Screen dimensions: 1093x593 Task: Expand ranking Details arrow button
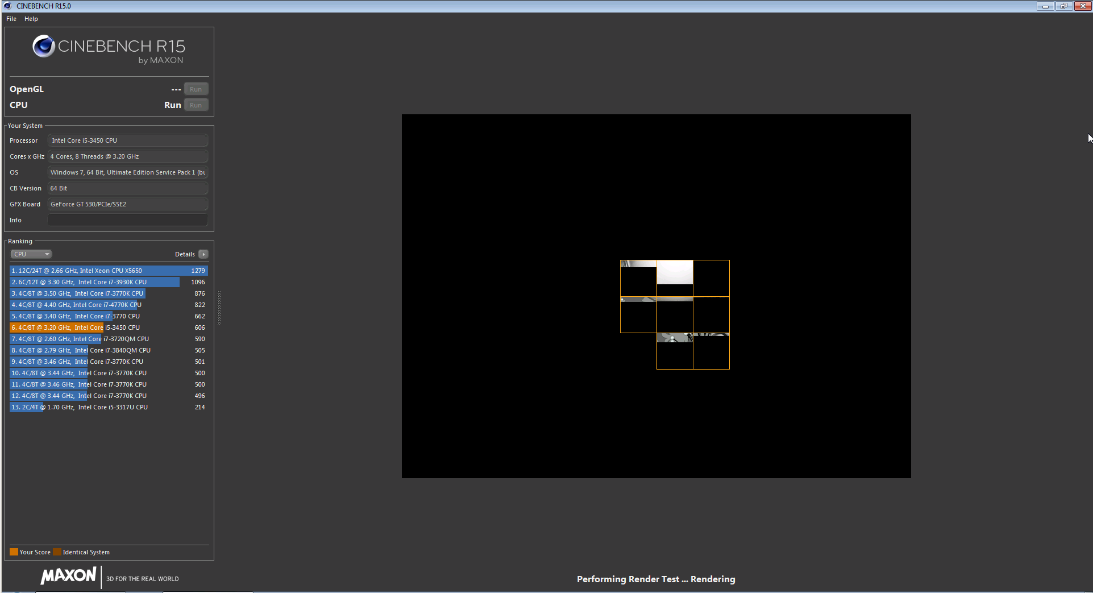click(x=203, y=254)
